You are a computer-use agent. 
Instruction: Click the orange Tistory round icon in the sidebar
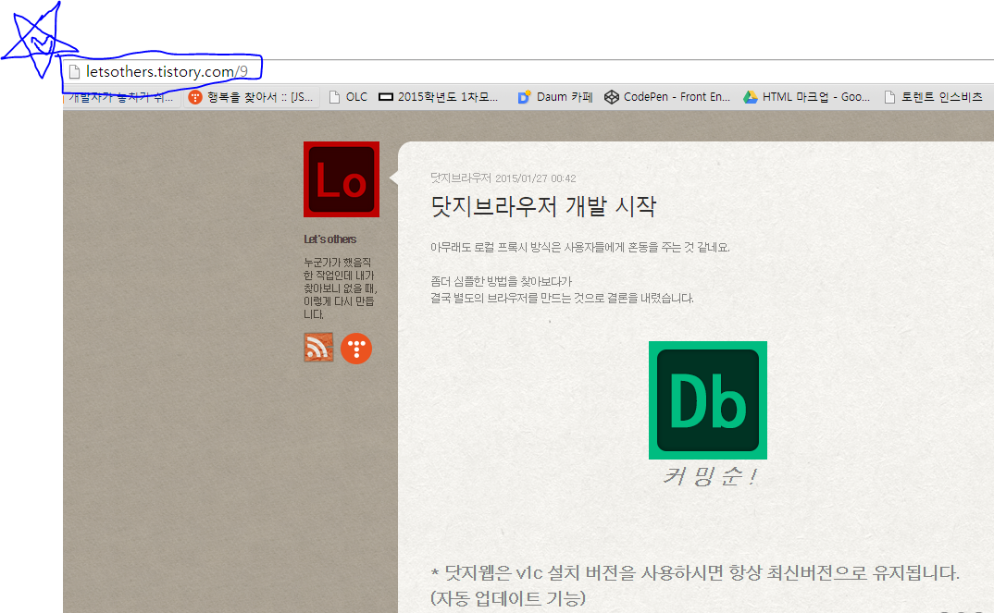[356, 349]
